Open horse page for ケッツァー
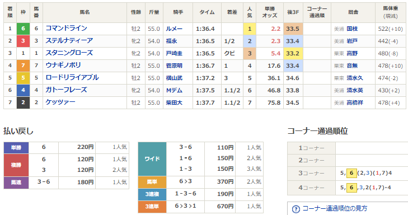 (60, 102)
